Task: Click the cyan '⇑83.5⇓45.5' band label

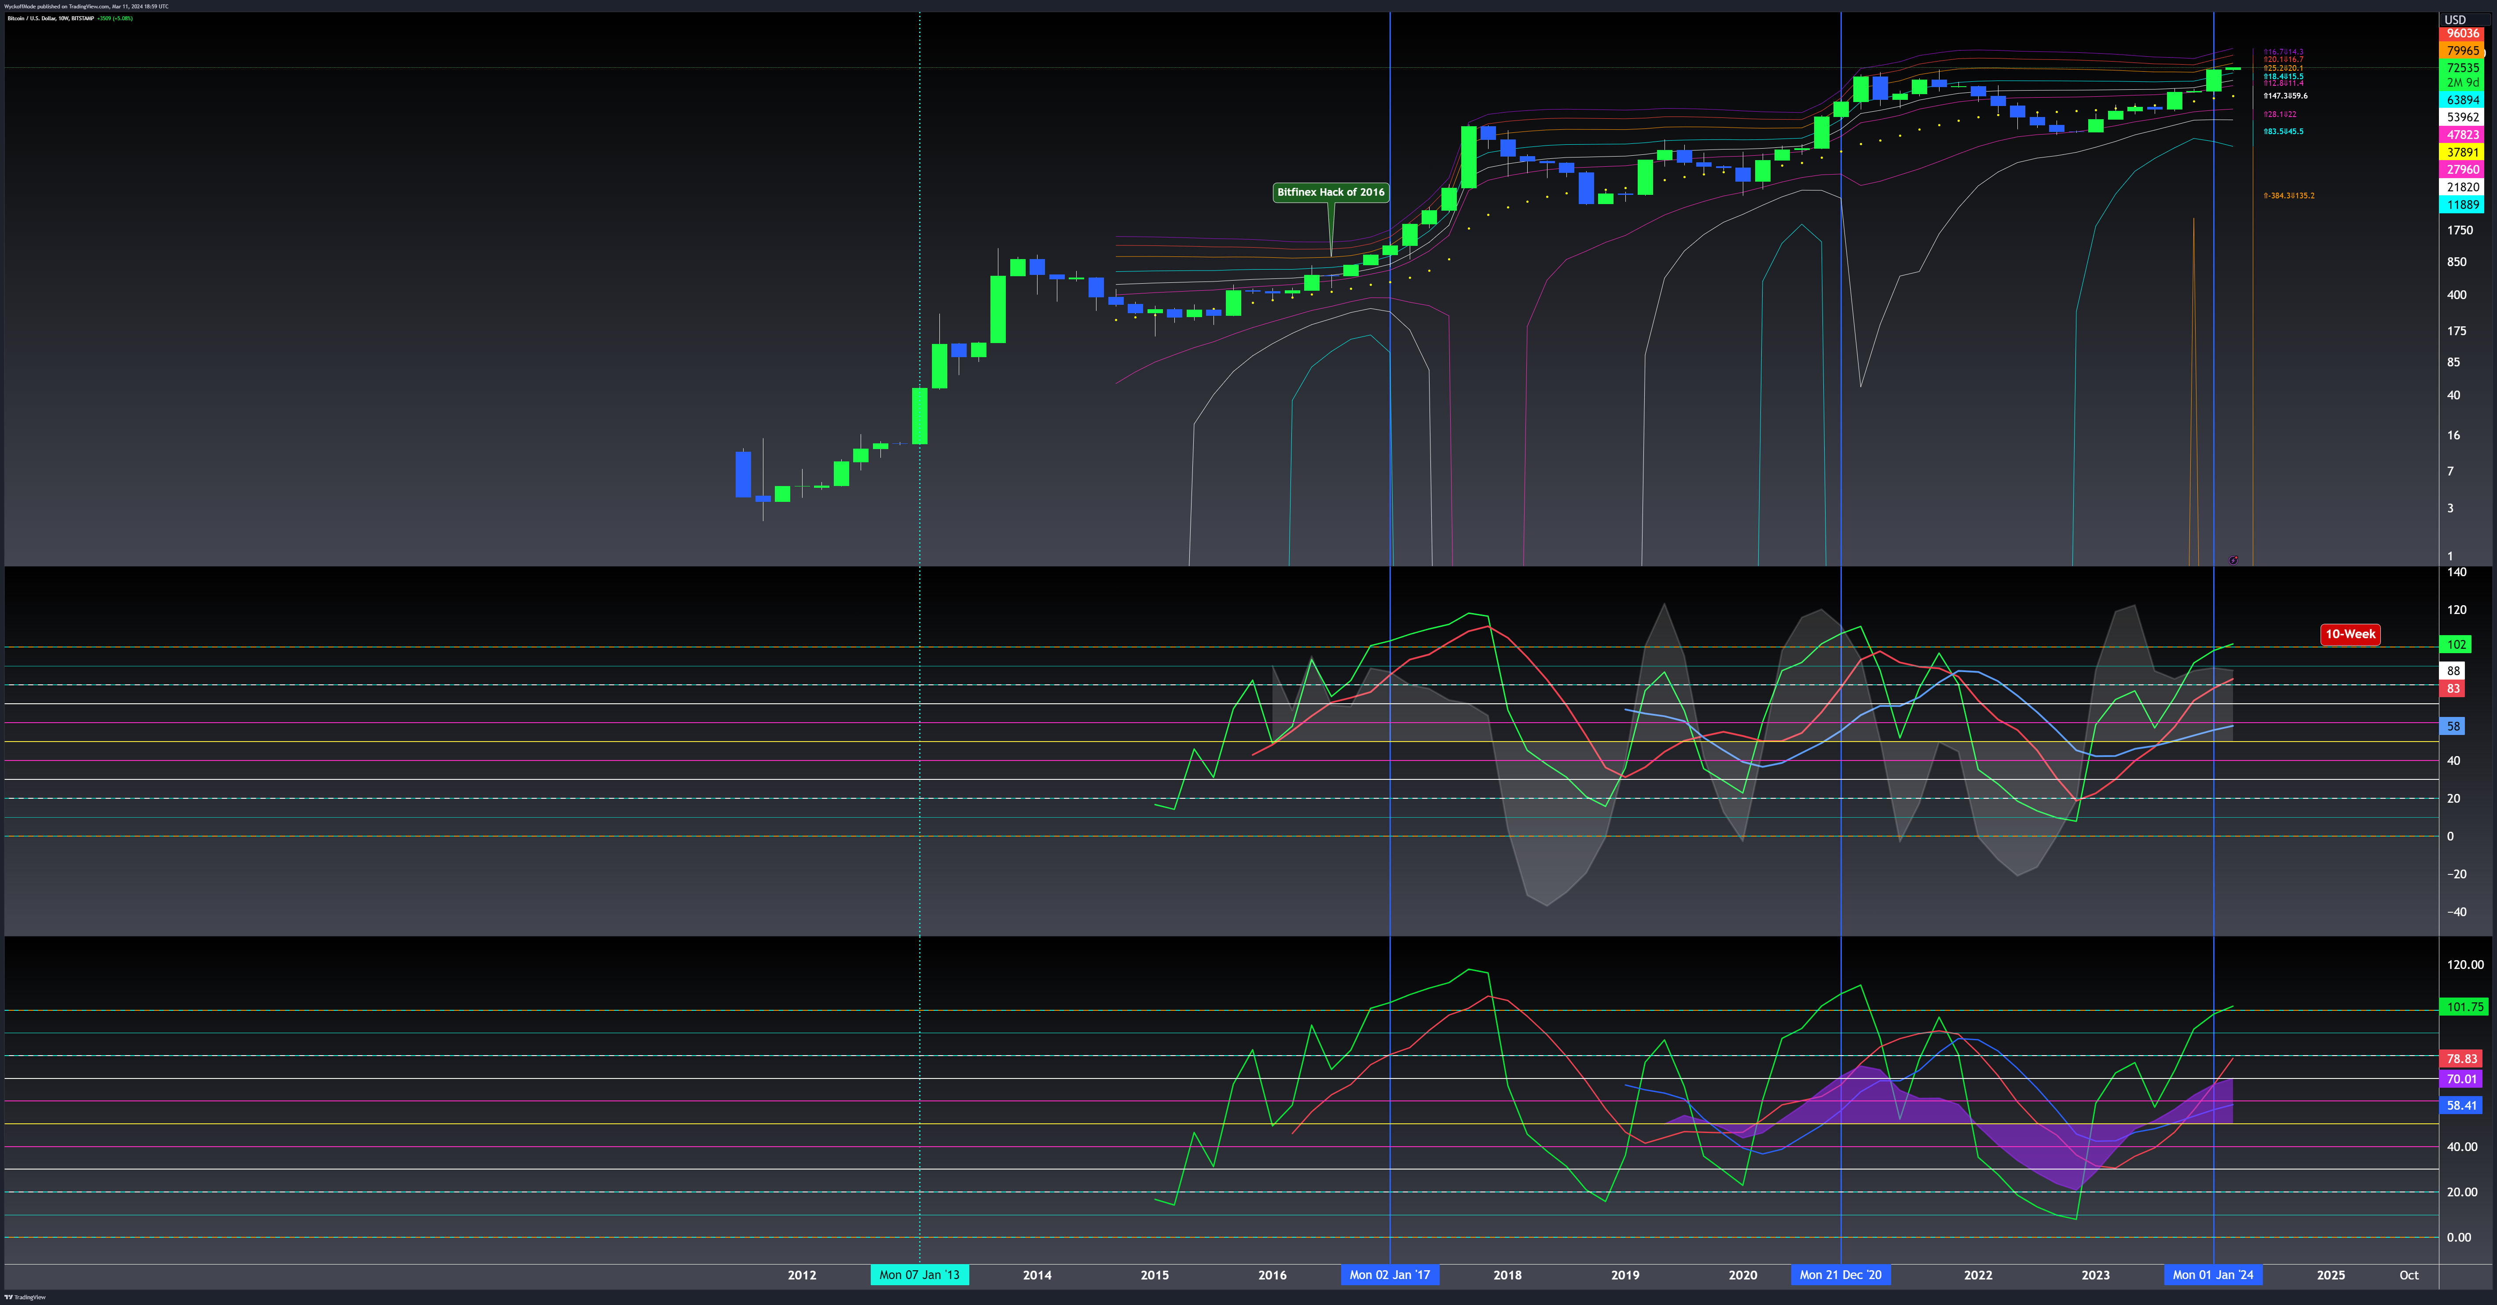Action: (x=2284, y=132)
